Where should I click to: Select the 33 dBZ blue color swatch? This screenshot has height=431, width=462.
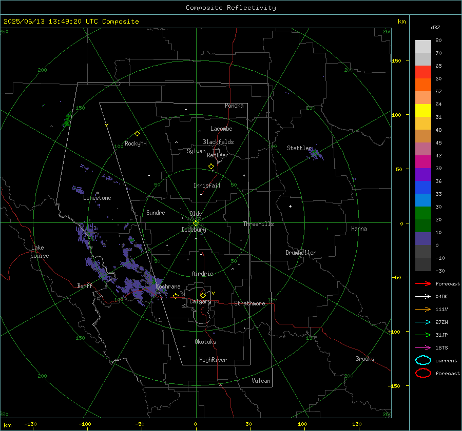(423, 200)
